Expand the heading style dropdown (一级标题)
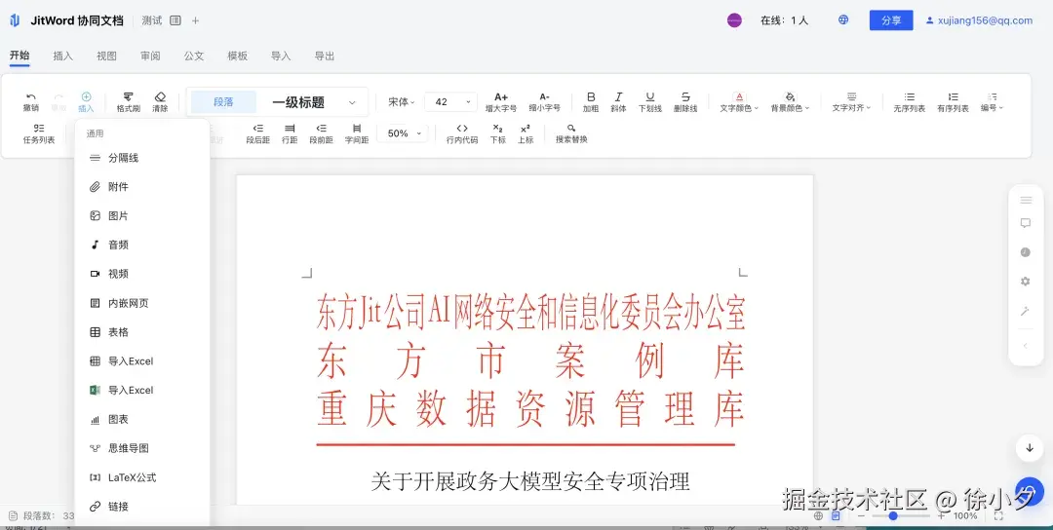This screenshot has width=1053, height=530. (352, 102)
